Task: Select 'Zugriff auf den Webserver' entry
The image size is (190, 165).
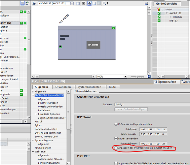Action: (x=52, y=118)
